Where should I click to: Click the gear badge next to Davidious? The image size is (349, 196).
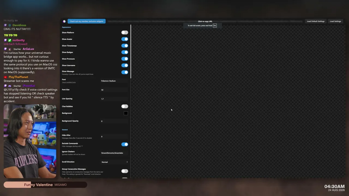[x=10, y=25]
